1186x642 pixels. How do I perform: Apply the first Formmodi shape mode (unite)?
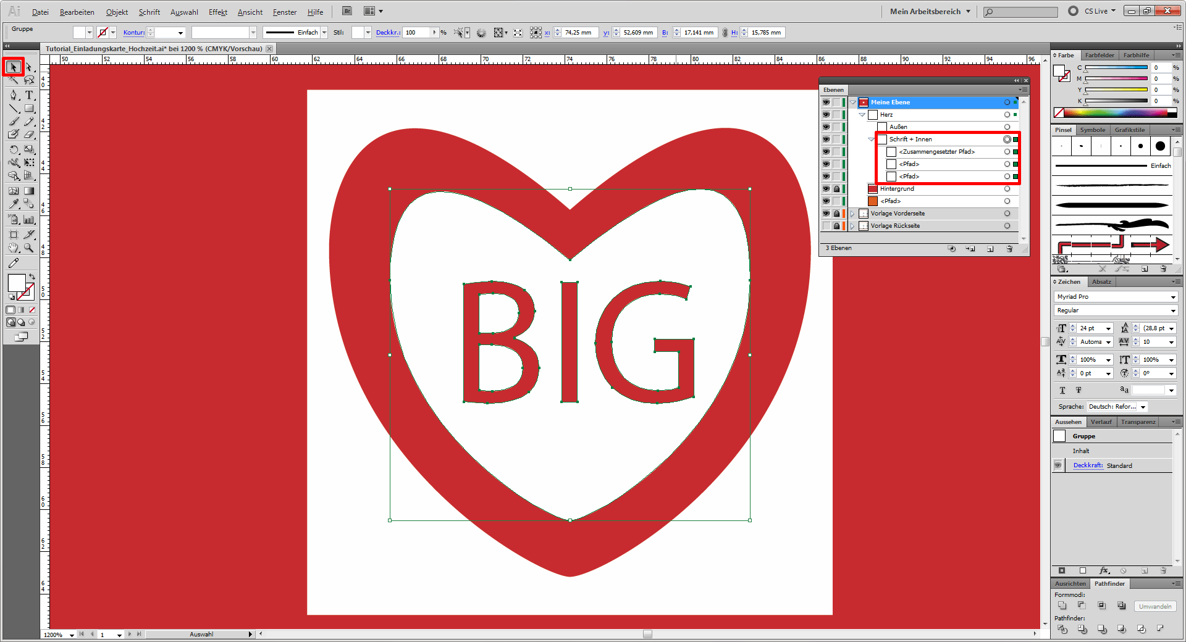(1062, 606)
